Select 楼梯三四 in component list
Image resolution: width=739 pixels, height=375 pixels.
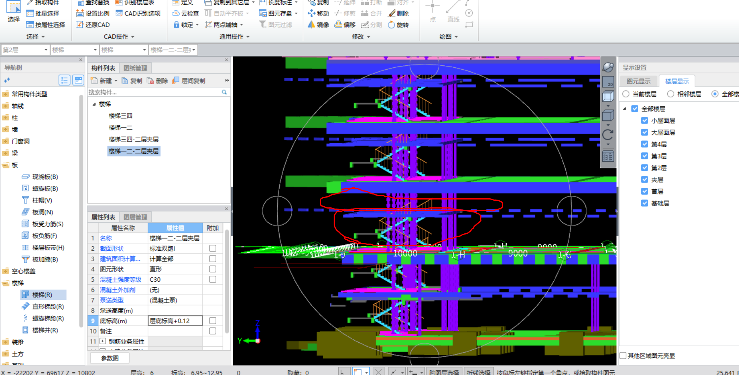tap(121, 116)
